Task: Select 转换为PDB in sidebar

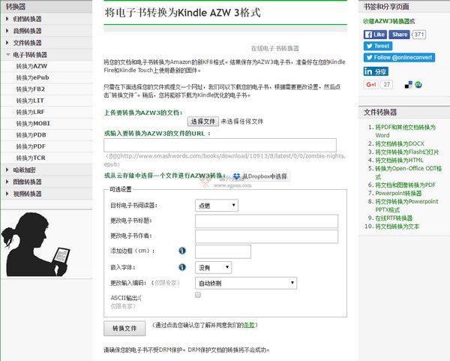Action: pyautogui.click(x=31, y=135)
